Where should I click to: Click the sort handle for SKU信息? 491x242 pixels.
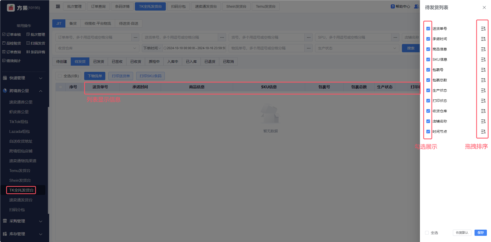483,59
